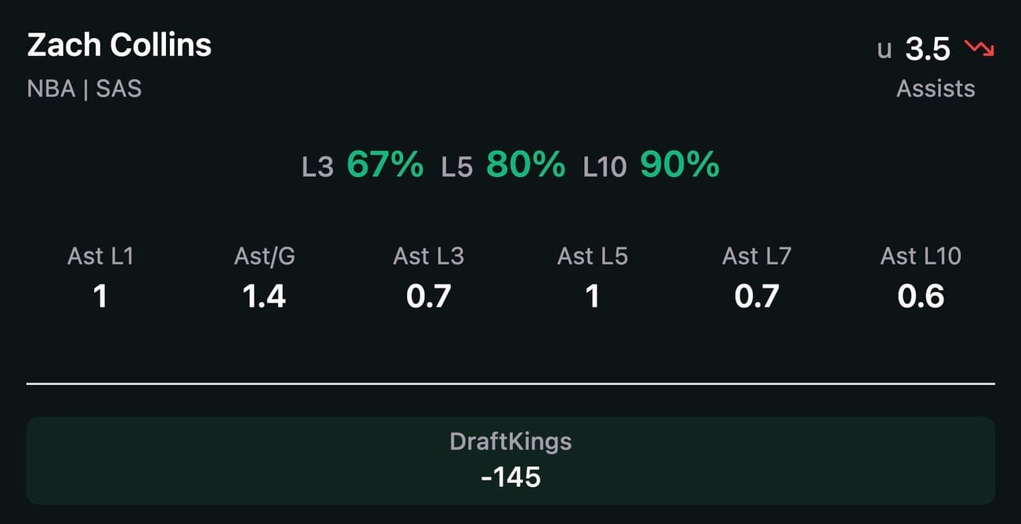Open the DraftKings -145 odds button
This screenshot has height=524, width=1021.
(510, 461)
